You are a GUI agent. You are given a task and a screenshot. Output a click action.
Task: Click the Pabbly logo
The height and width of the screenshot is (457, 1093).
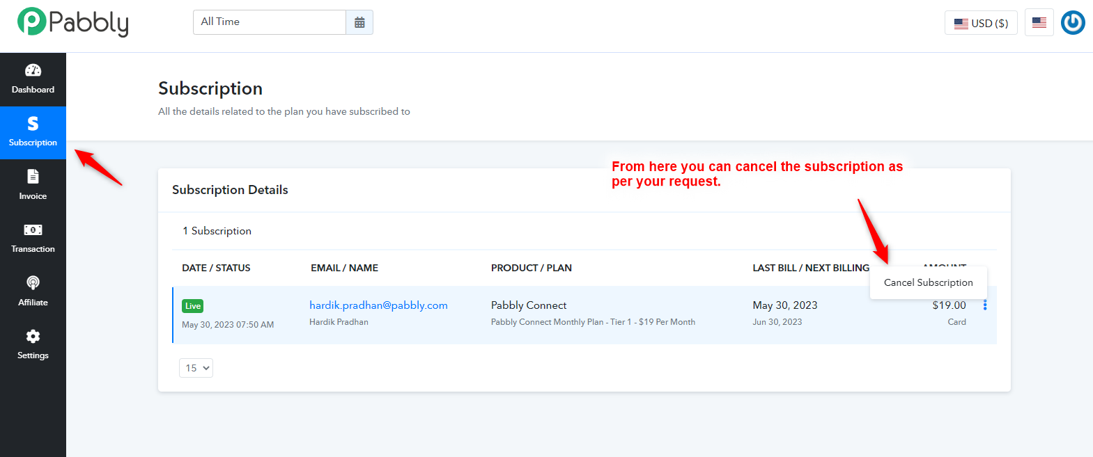73,22
